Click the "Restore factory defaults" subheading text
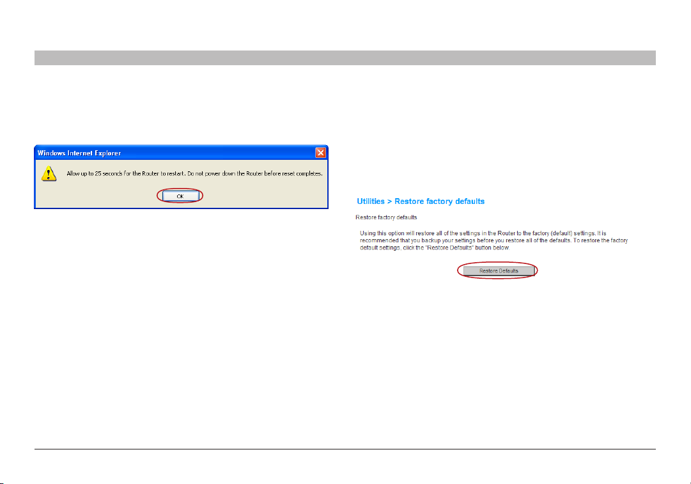The image size is (691, 484). point(386,217)
